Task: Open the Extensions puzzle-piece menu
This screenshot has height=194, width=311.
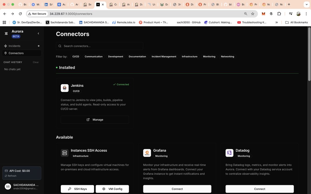Action: click(279, 14)
